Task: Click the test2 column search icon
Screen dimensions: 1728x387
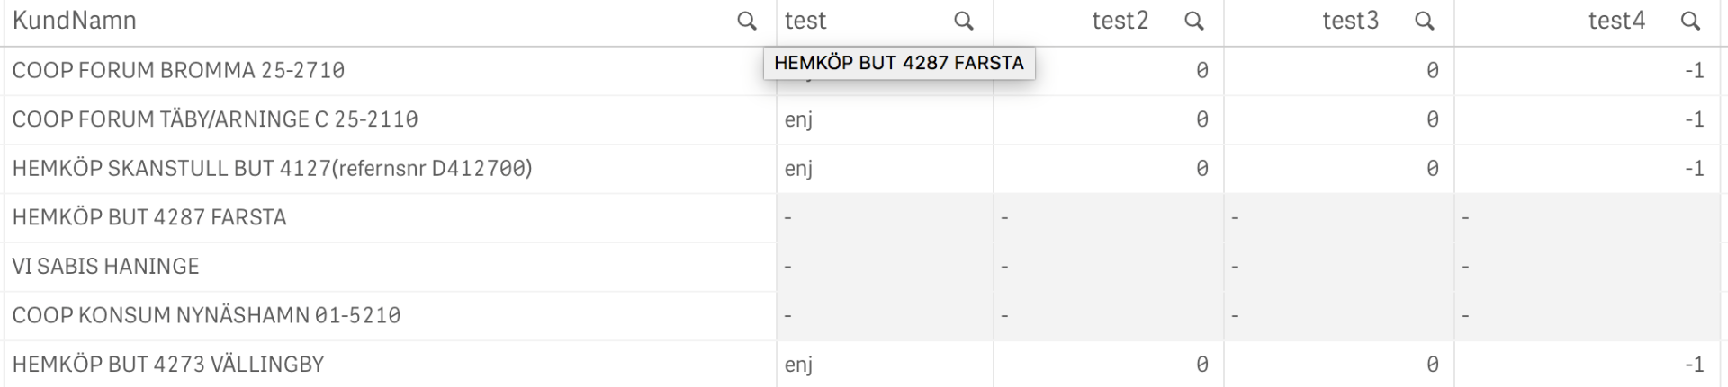Action: coord(1193,21)
